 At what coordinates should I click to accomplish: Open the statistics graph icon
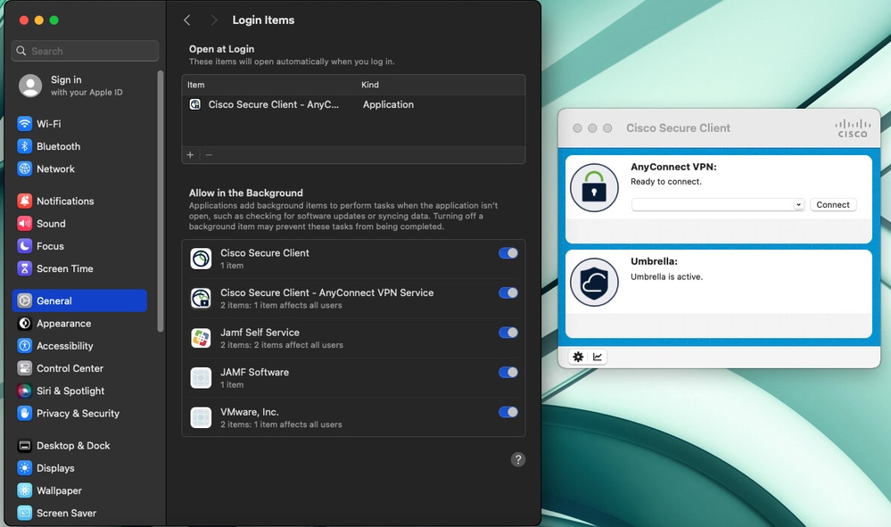tap(598, 357)
